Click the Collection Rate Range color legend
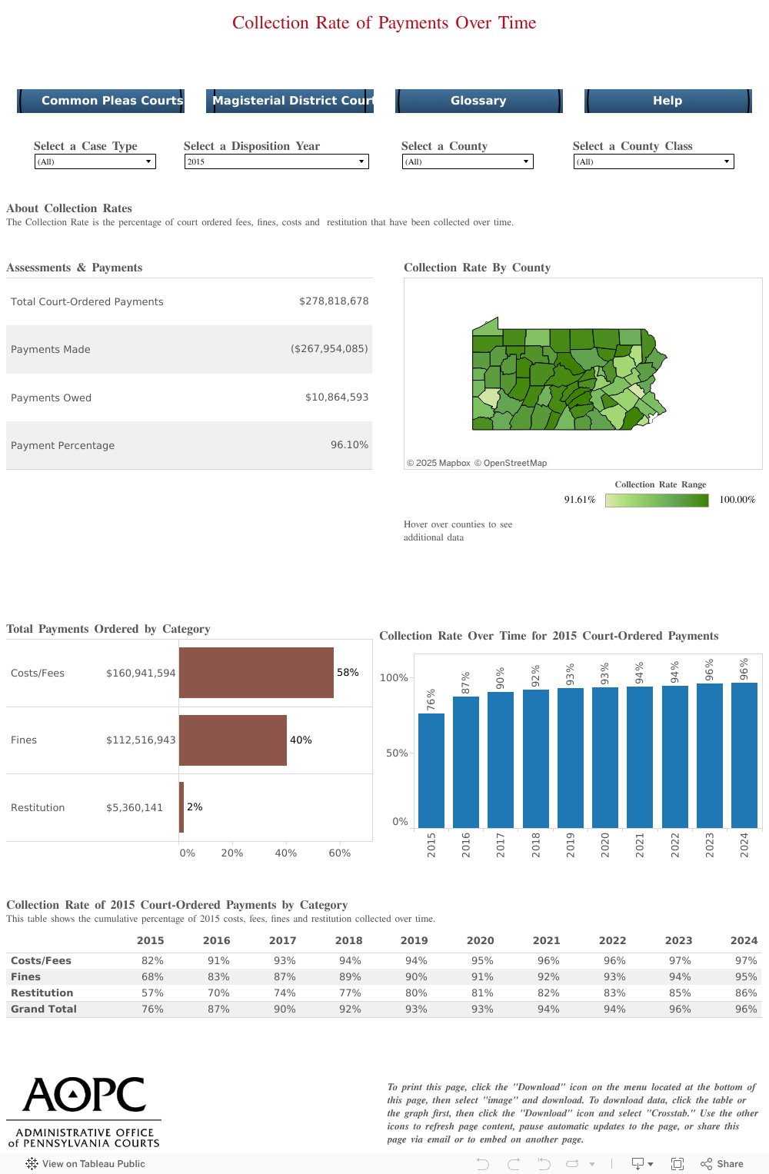The image size is (769, 1174). 657,500
